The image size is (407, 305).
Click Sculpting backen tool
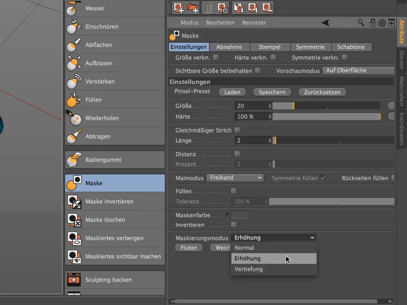coord(115,280)
